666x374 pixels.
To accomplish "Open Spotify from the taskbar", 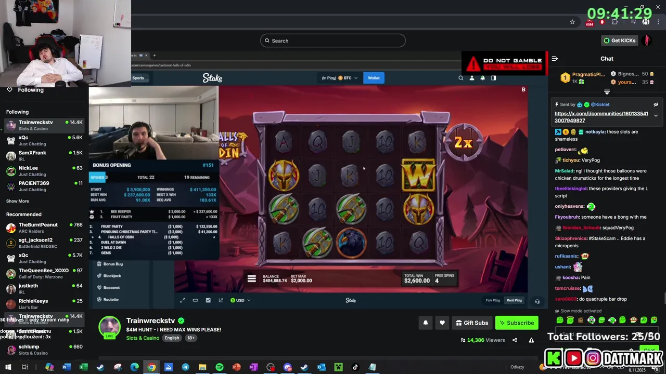I will pos(220,367).
